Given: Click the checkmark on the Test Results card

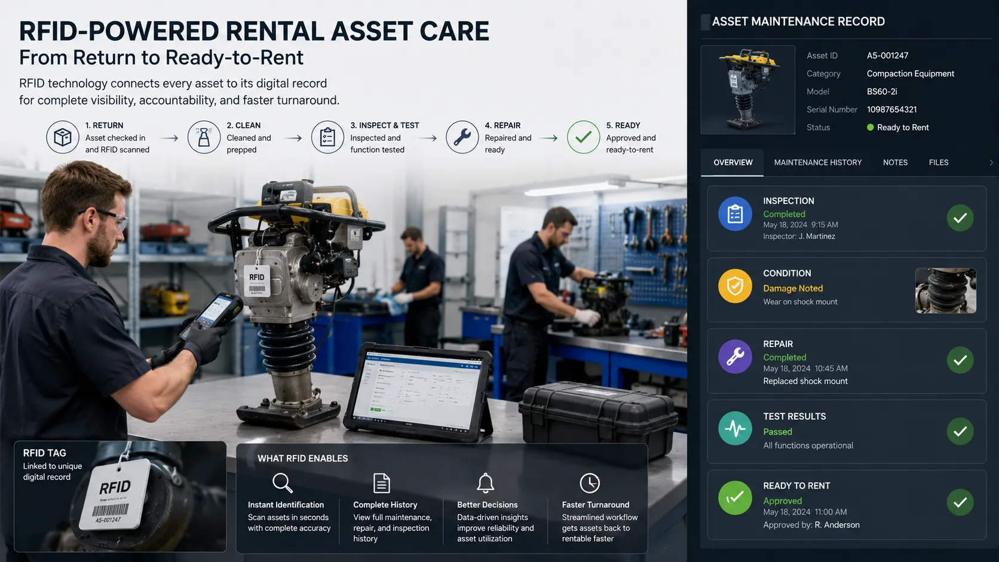Looking at the screenshot, I should pyautogui.click(x=960, y=431).
